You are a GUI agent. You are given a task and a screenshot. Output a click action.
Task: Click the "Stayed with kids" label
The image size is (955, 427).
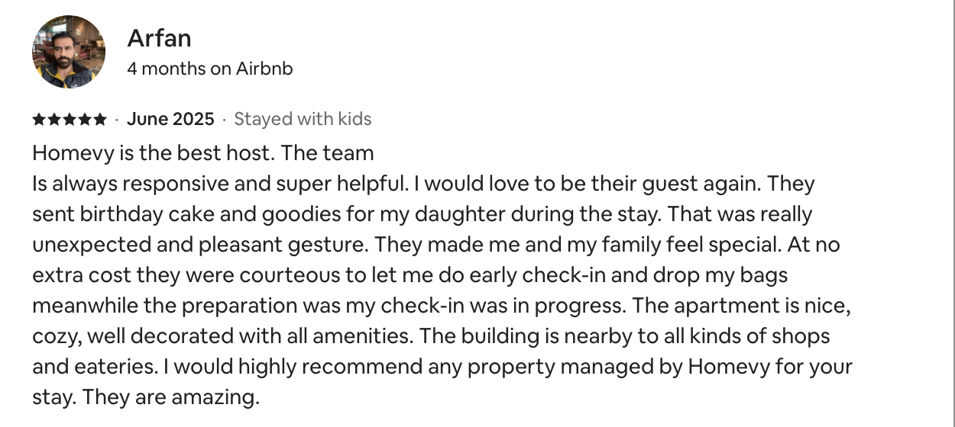303,119
